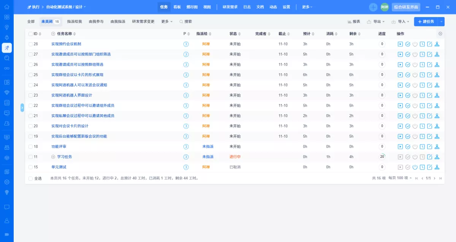Open table column settings gear icon

pos(440,34)
